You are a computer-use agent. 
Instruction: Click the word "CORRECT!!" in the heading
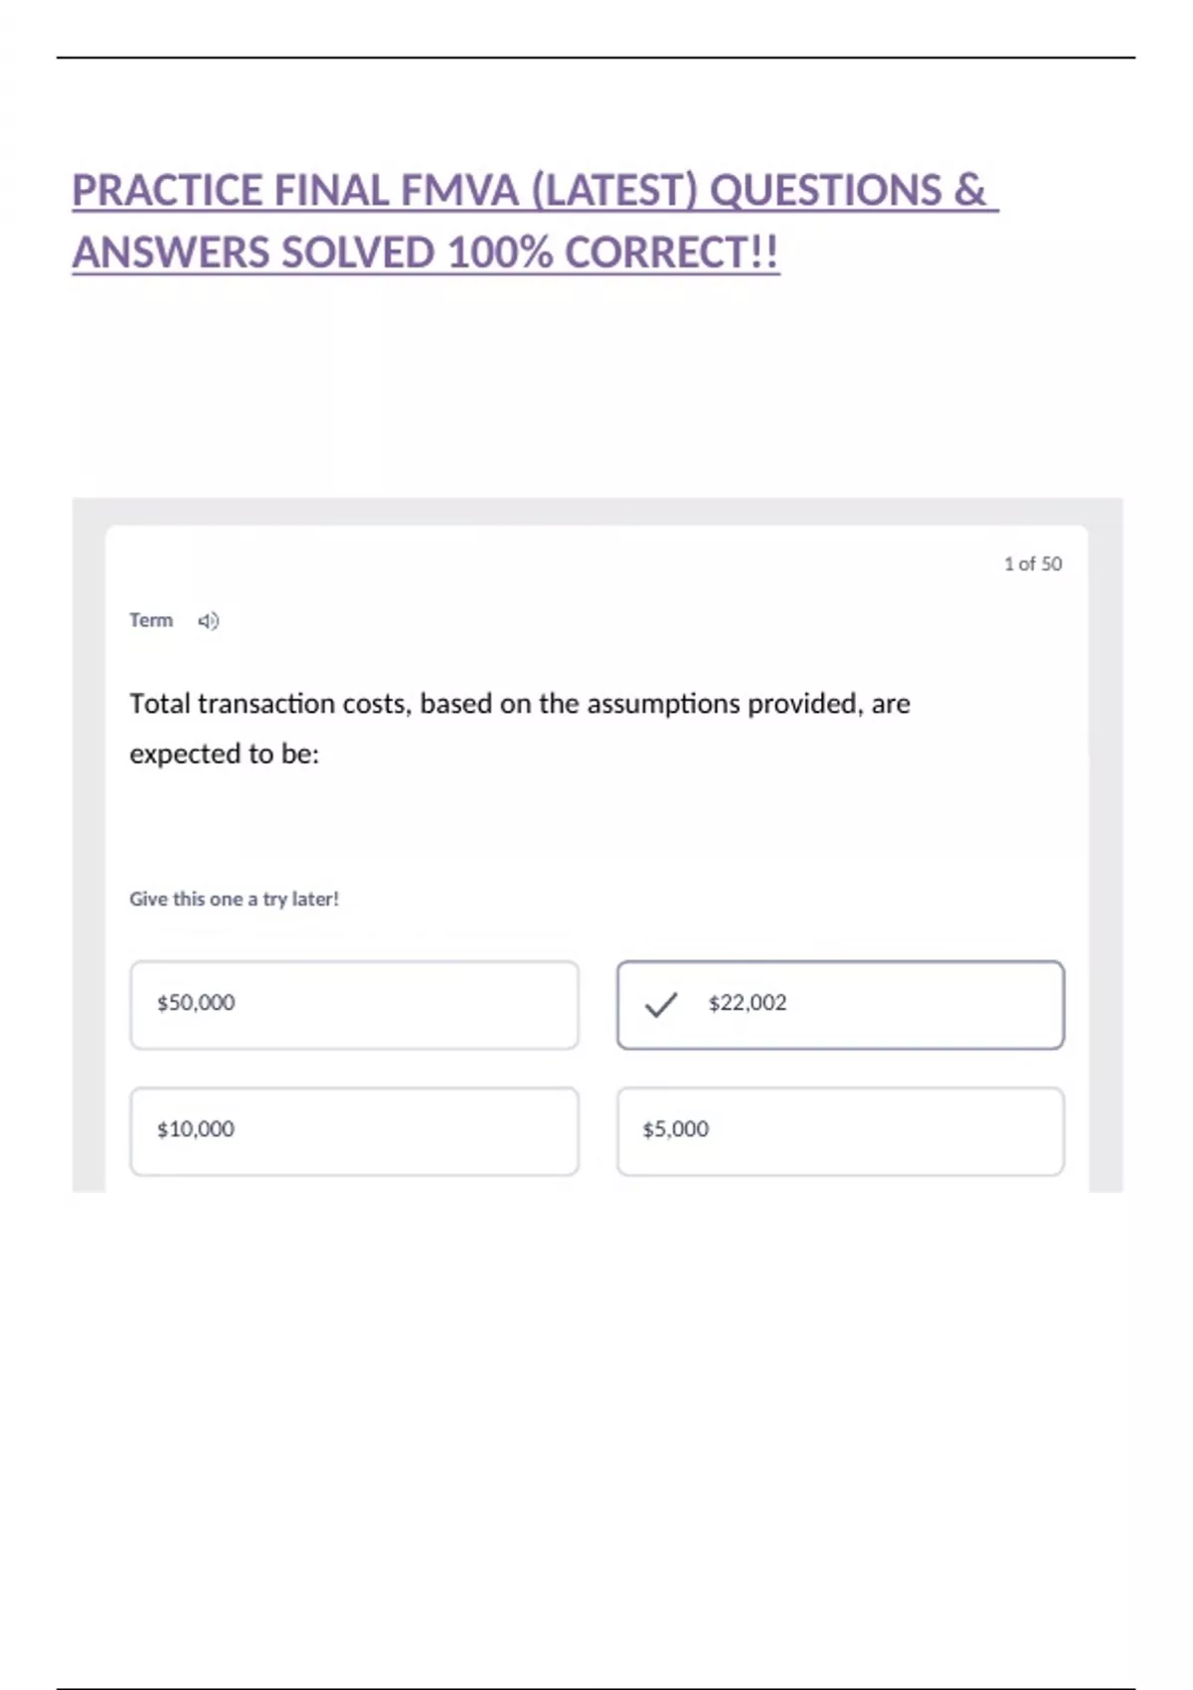click(x=672, y=253)
